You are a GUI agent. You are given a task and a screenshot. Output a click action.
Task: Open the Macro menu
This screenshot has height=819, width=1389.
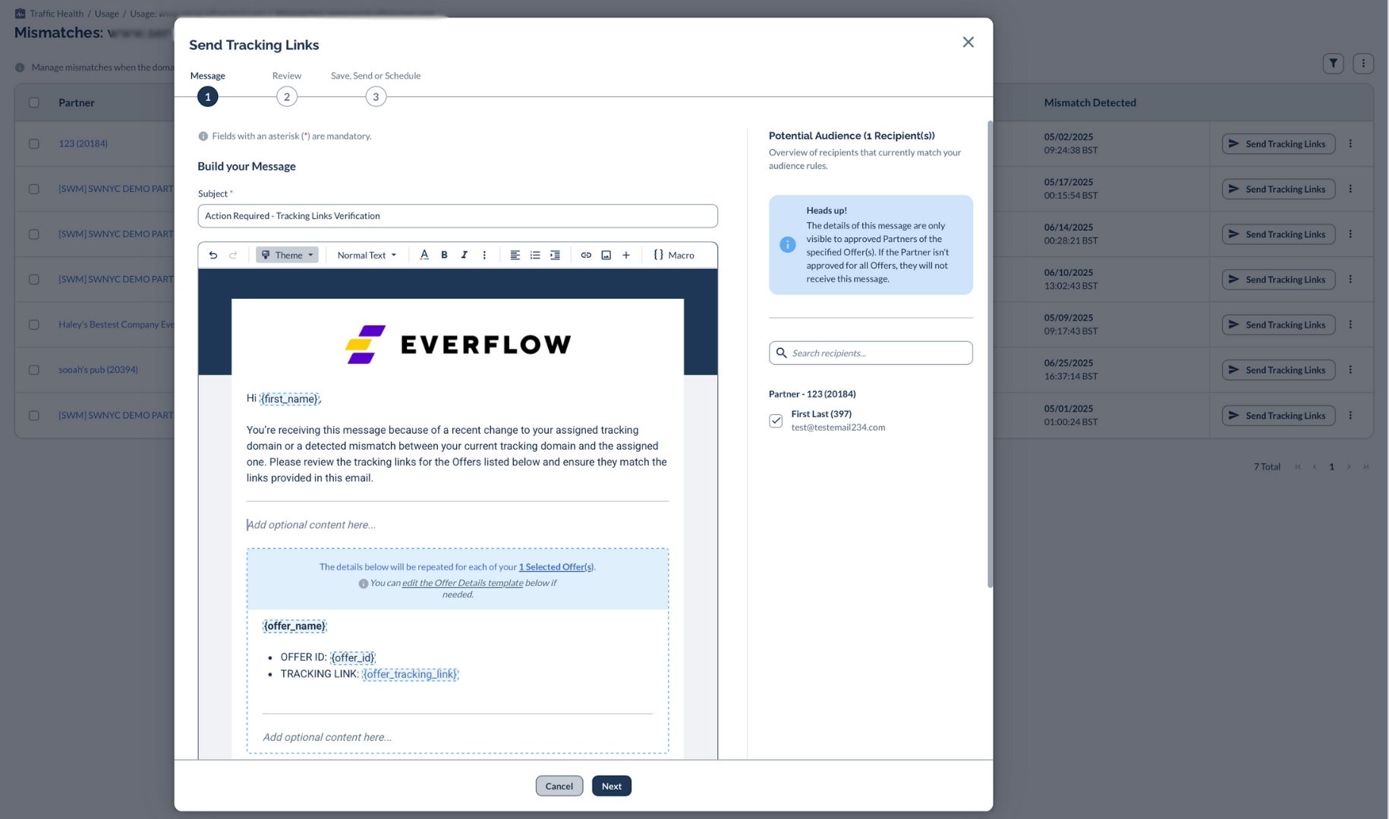pyautogui.click(x=673, y=256)
